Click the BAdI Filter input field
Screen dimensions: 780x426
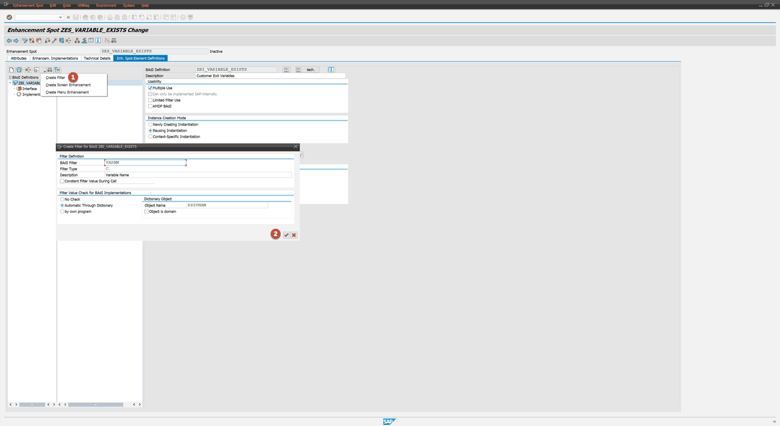point(144,162)
